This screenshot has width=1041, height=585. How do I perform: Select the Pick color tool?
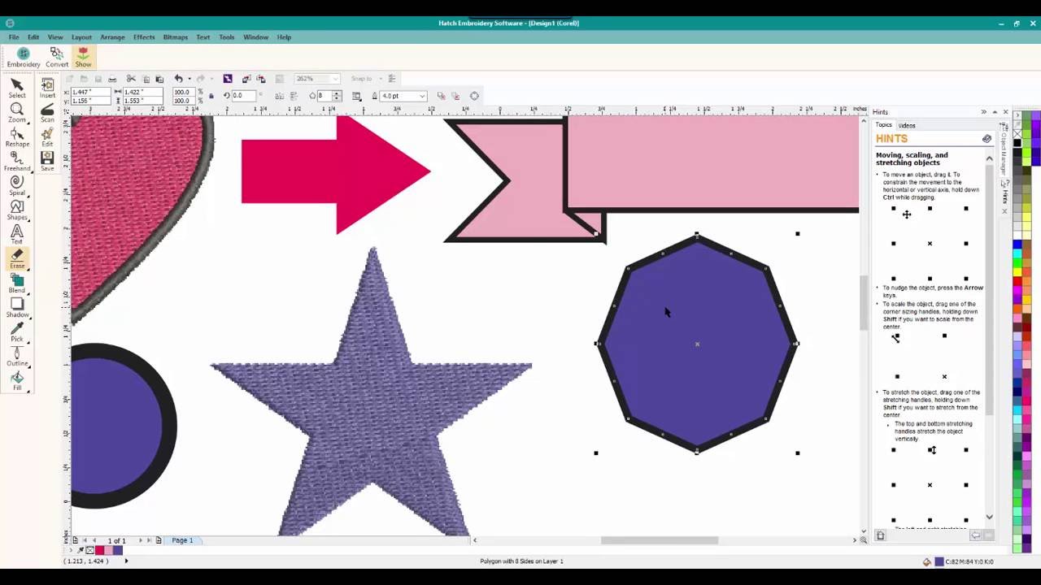point(16,332)
